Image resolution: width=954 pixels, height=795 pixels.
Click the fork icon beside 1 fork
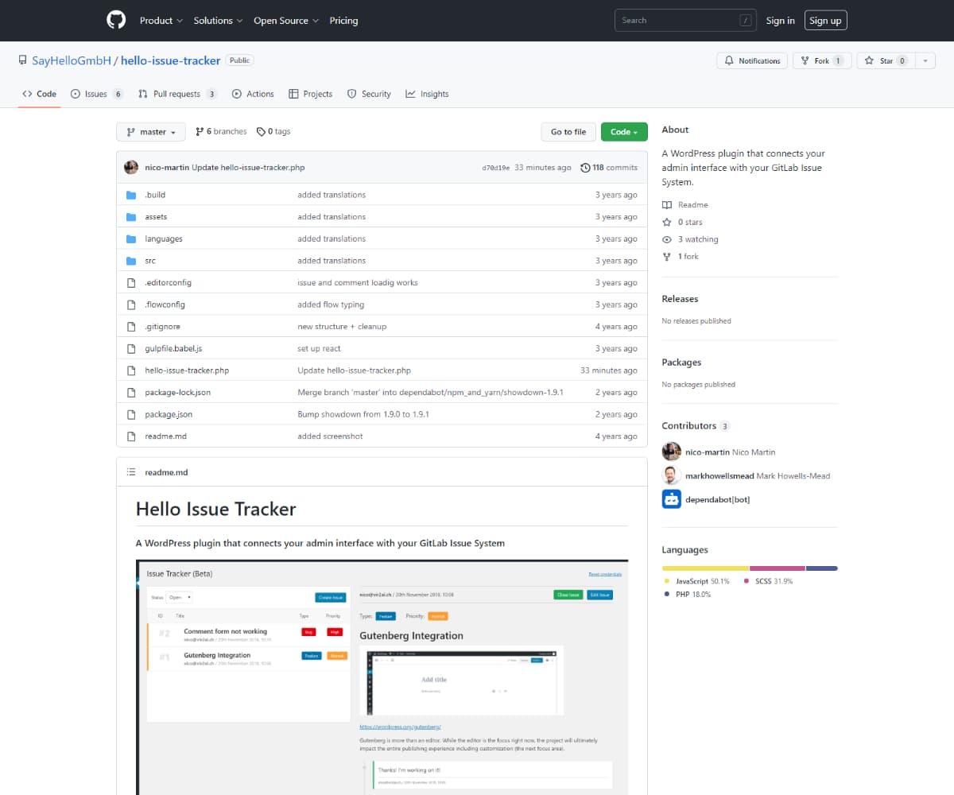pos(667,257)
